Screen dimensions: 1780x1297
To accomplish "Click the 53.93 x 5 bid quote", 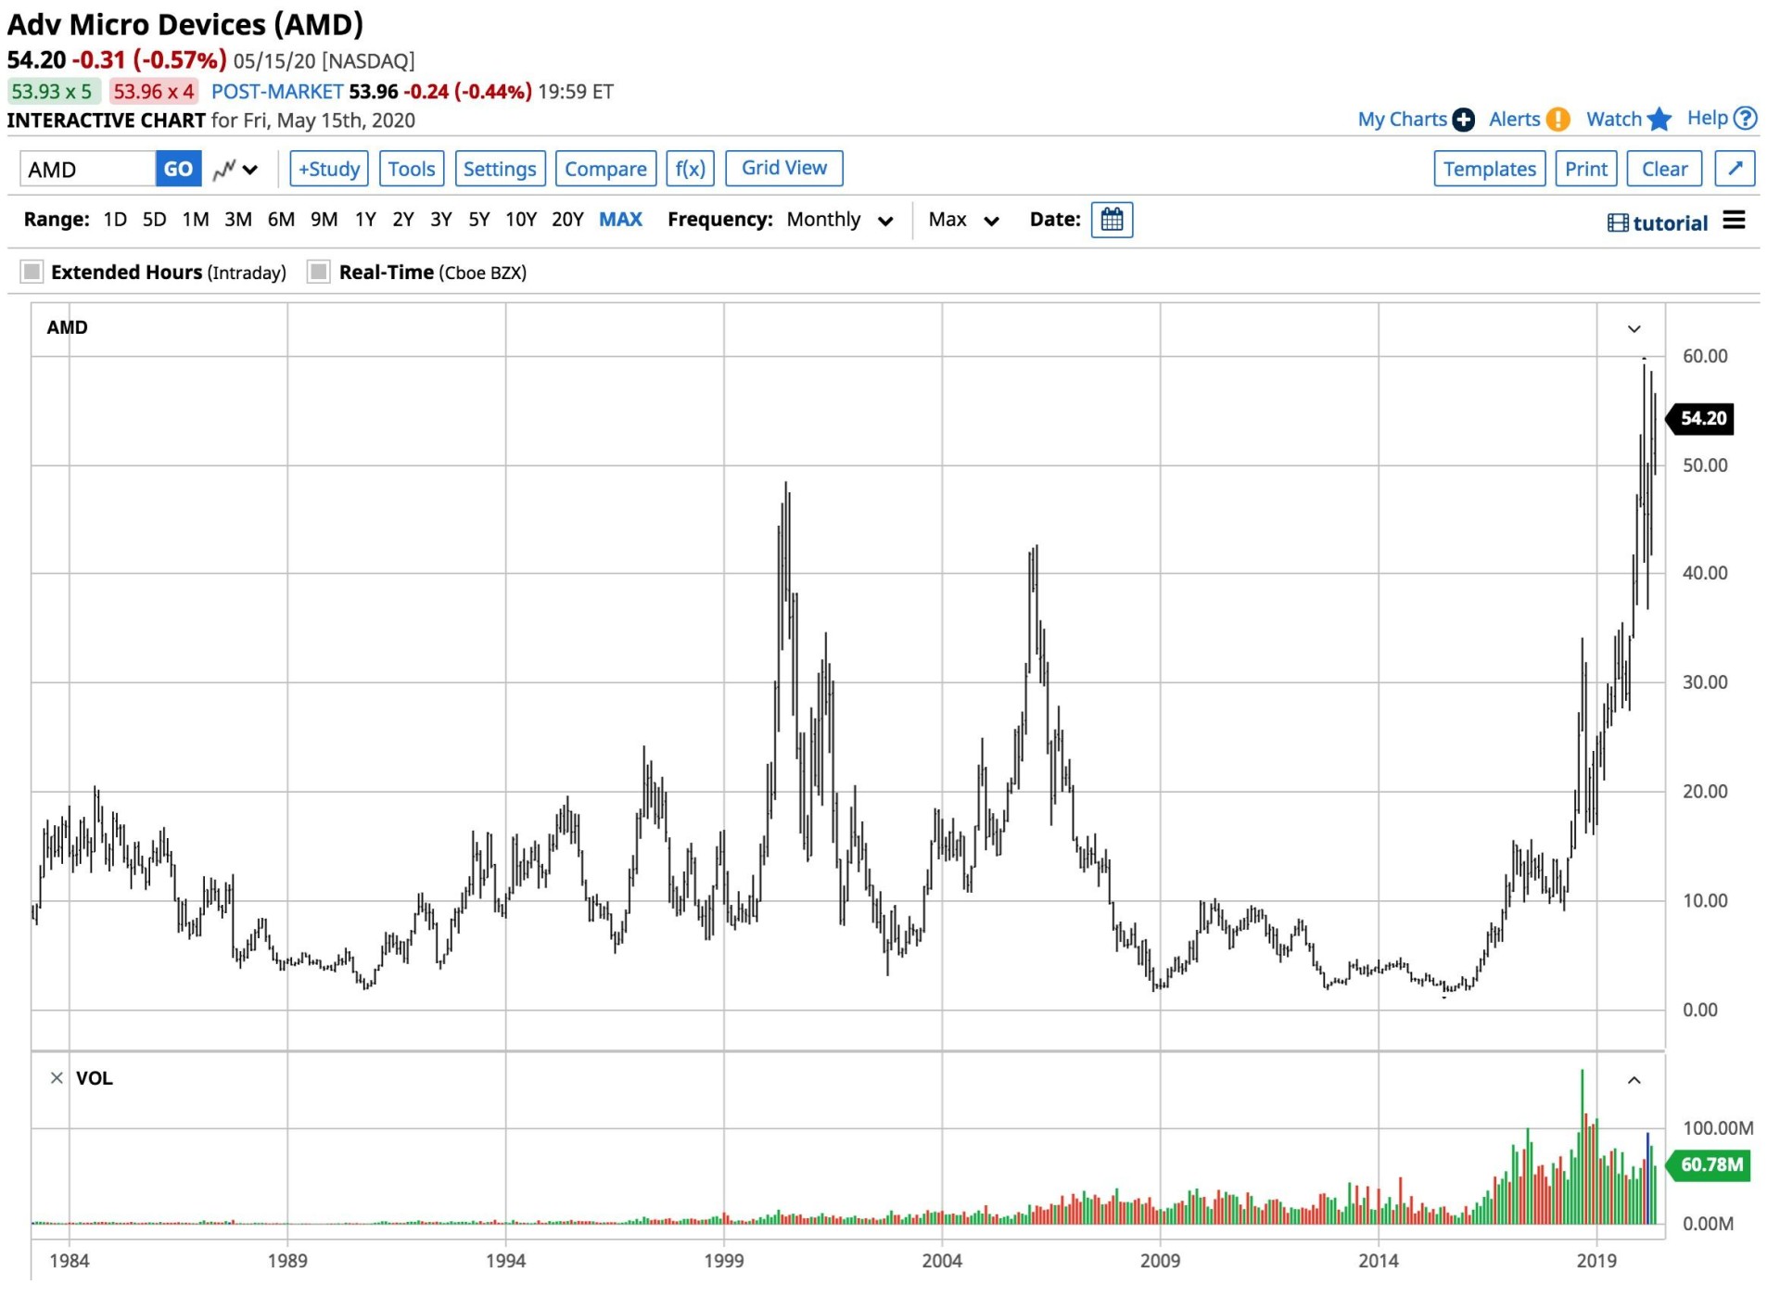I will pos(52,91).
